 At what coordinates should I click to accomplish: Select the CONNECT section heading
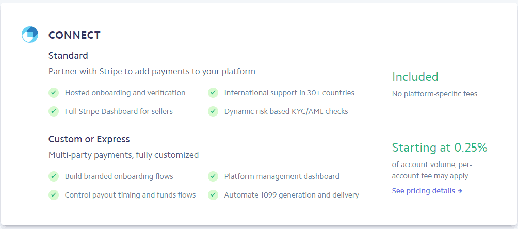pyautogui.click(x=74, y=35)
